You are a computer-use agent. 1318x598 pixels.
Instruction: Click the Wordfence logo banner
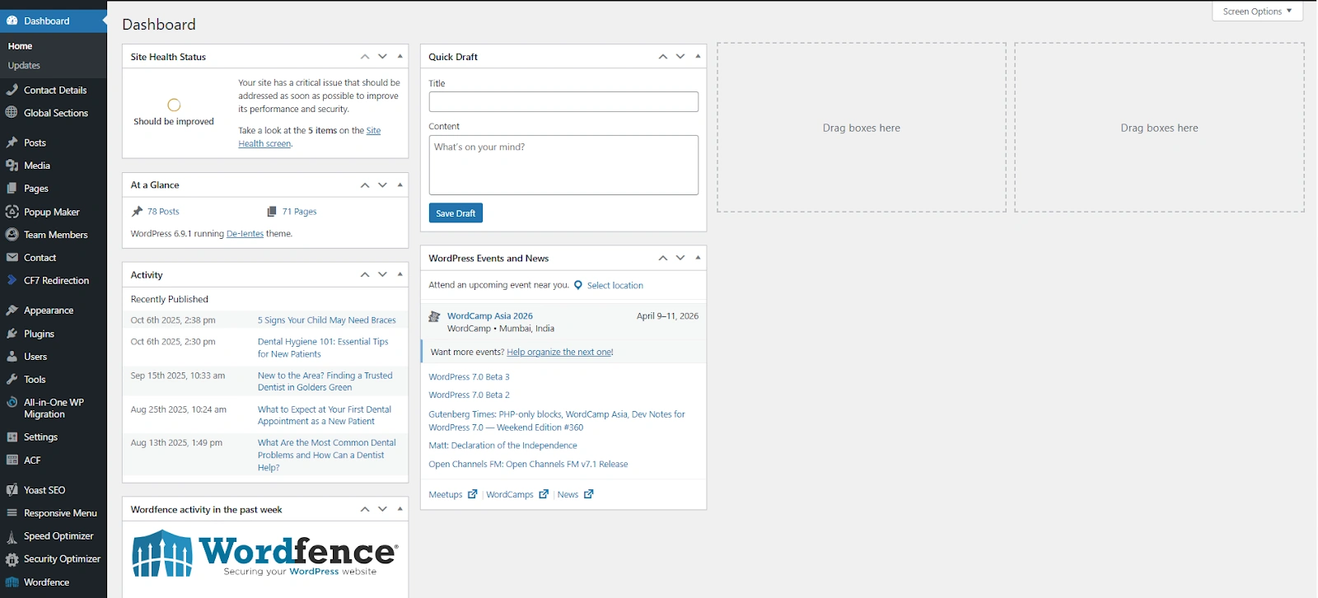264,554
